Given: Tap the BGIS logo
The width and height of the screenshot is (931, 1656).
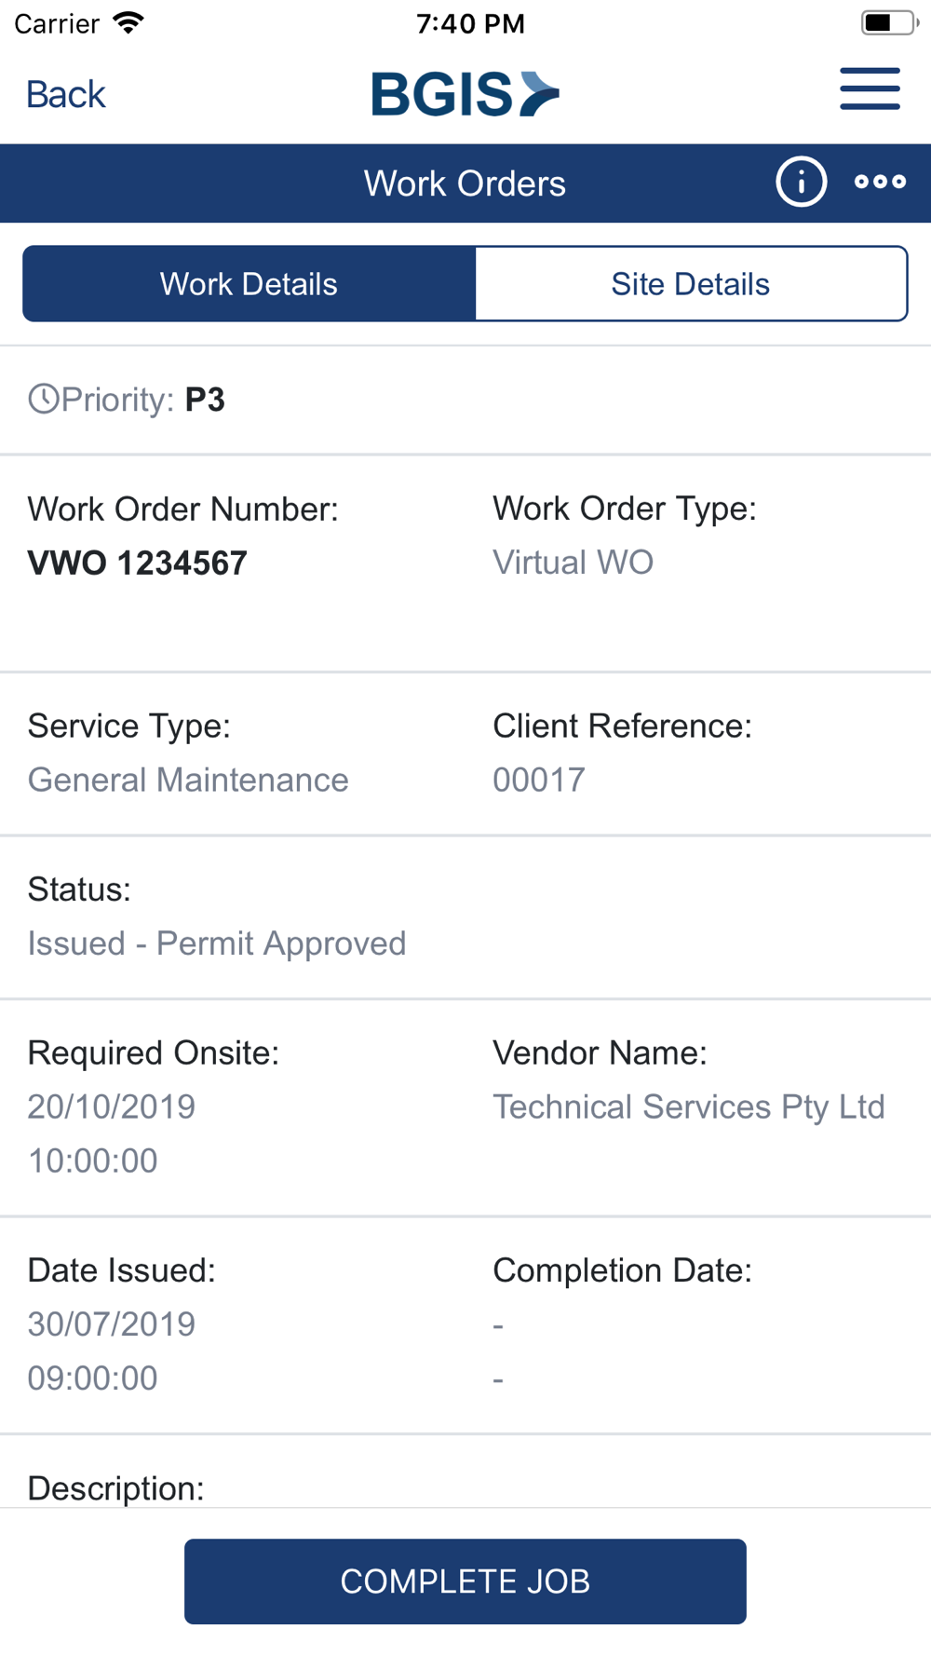Looking at the screenshot, I should click(x=465, y=94).
